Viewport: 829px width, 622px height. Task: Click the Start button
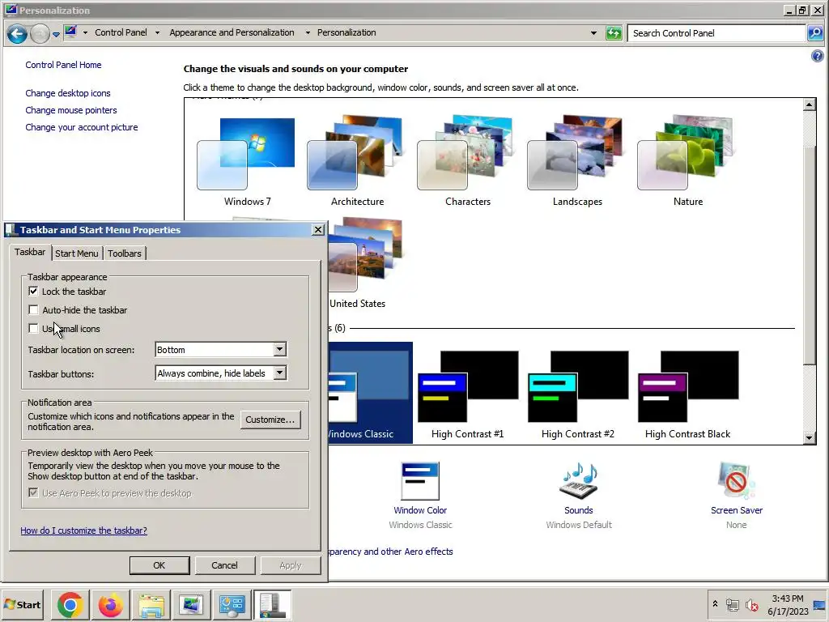[22, 604]
